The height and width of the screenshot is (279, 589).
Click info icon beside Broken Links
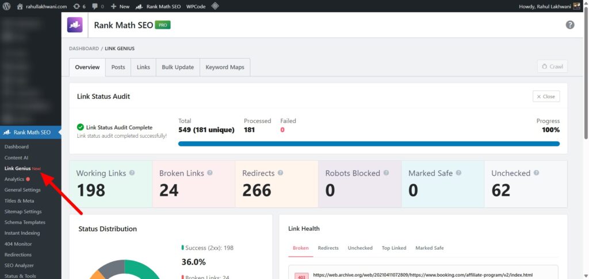[x=210, y=173]
